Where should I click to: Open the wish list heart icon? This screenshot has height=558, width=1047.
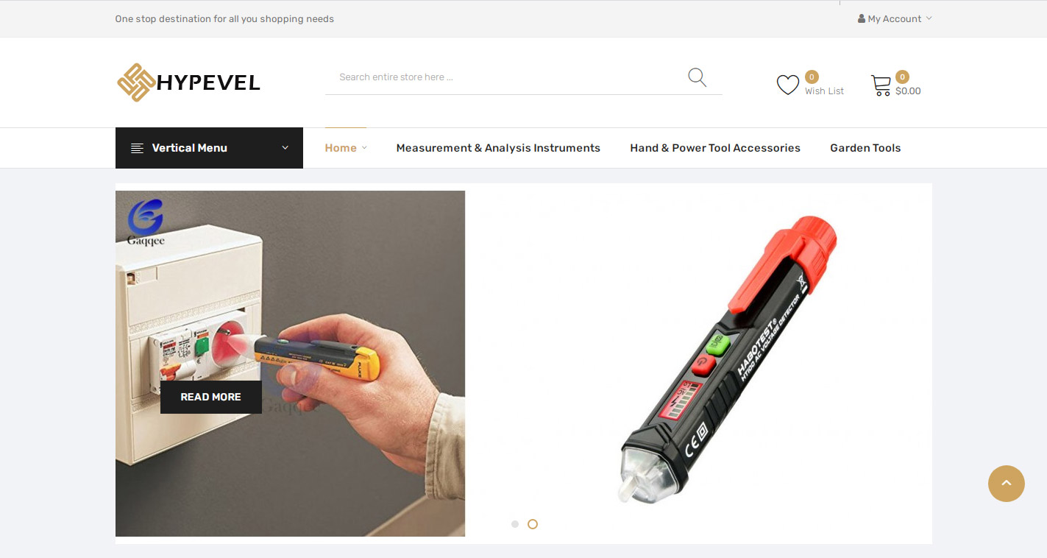tap(787, 85)
